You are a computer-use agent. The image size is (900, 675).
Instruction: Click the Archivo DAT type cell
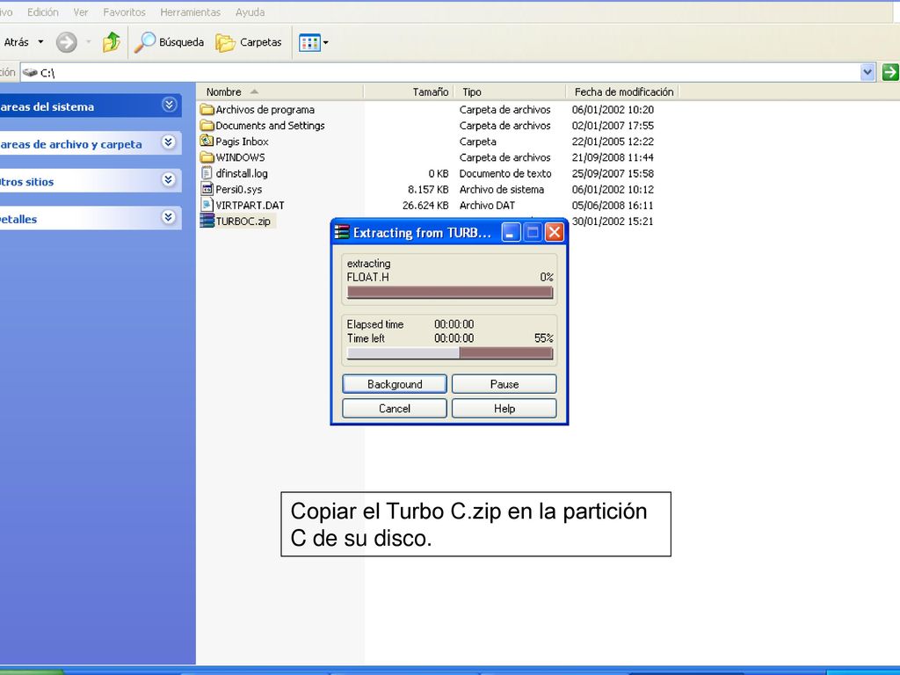pyautogui.click(x=487, y=205)
